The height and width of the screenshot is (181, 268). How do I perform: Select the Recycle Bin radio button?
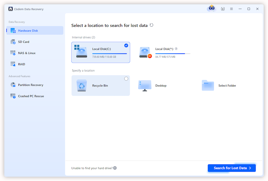[126, 79]
